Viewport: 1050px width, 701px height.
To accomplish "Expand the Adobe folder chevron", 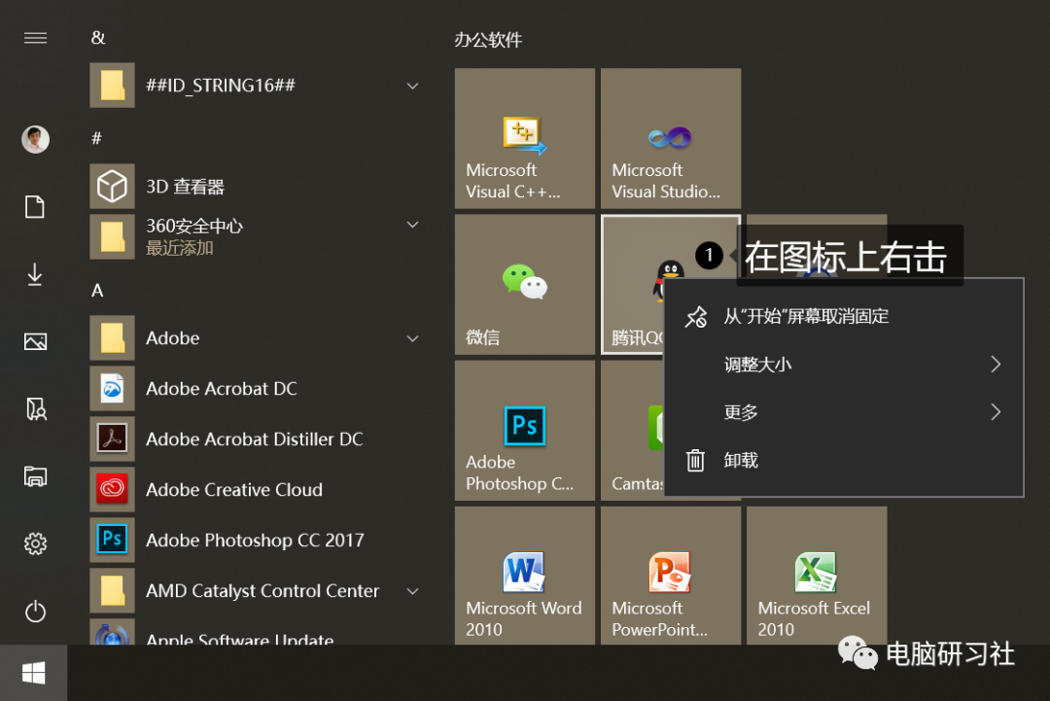I will tap(413, 338).
